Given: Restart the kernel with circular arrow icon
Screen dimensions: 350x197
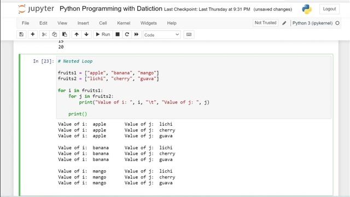Looking at the screenshot, I should pyautogui.click(x=127, y=34).
